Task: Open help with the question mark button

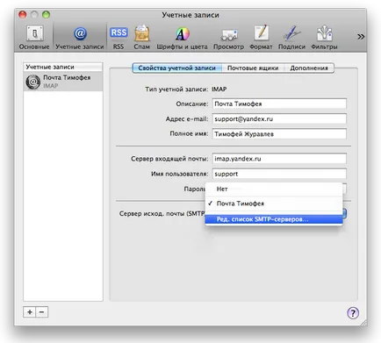Action: pos(353,313)
